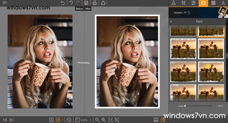Expand the zoom percentage dropdown arrow
Screen dimensions: 228x123
[x=90, y=120]
